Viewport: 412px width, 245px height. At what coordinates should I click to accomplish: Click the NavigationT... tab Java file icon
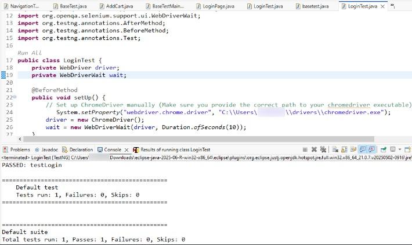pyautogui.click(x=6, y=6)
